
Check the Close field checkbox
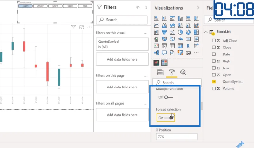[x=214, y=47]
